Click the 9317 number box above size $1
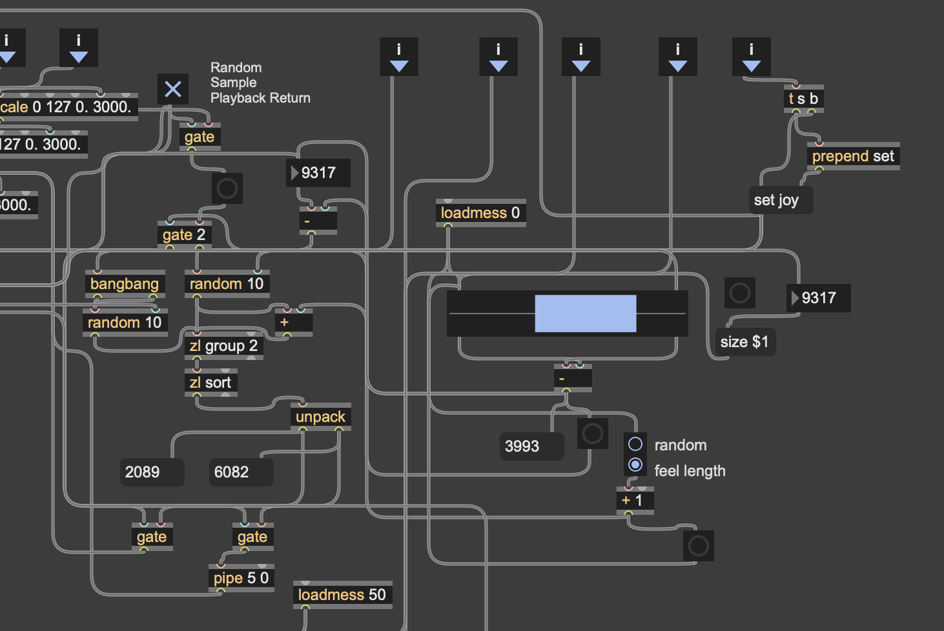 pyautogui.click(x=819, y=298)
